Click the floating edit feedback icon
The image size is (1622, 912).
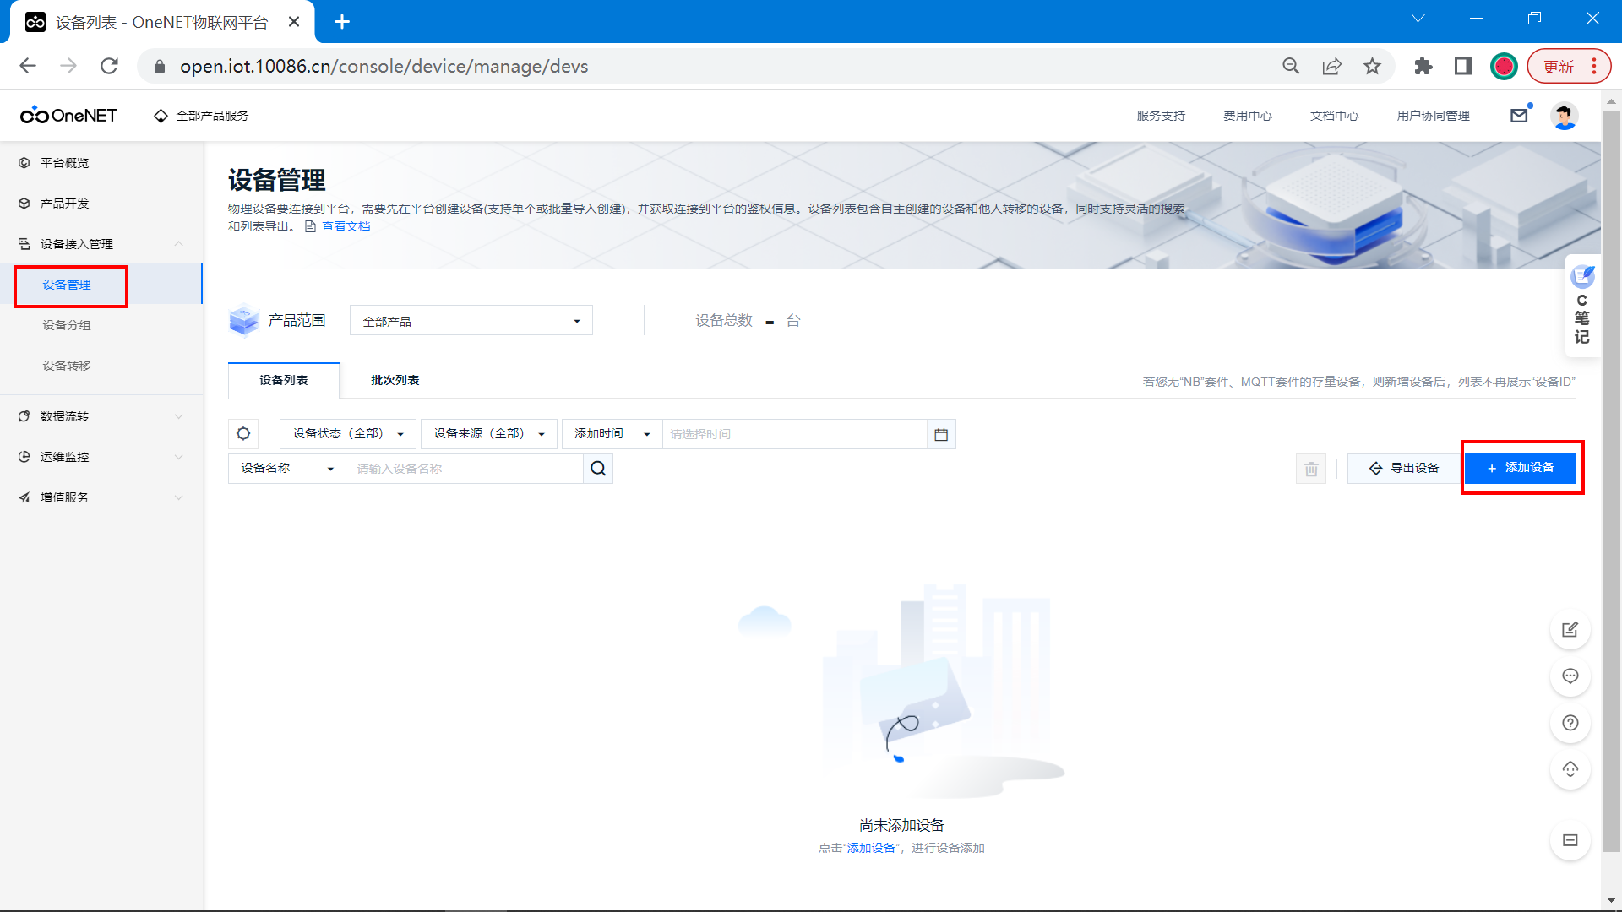[x=1570, y=630]
